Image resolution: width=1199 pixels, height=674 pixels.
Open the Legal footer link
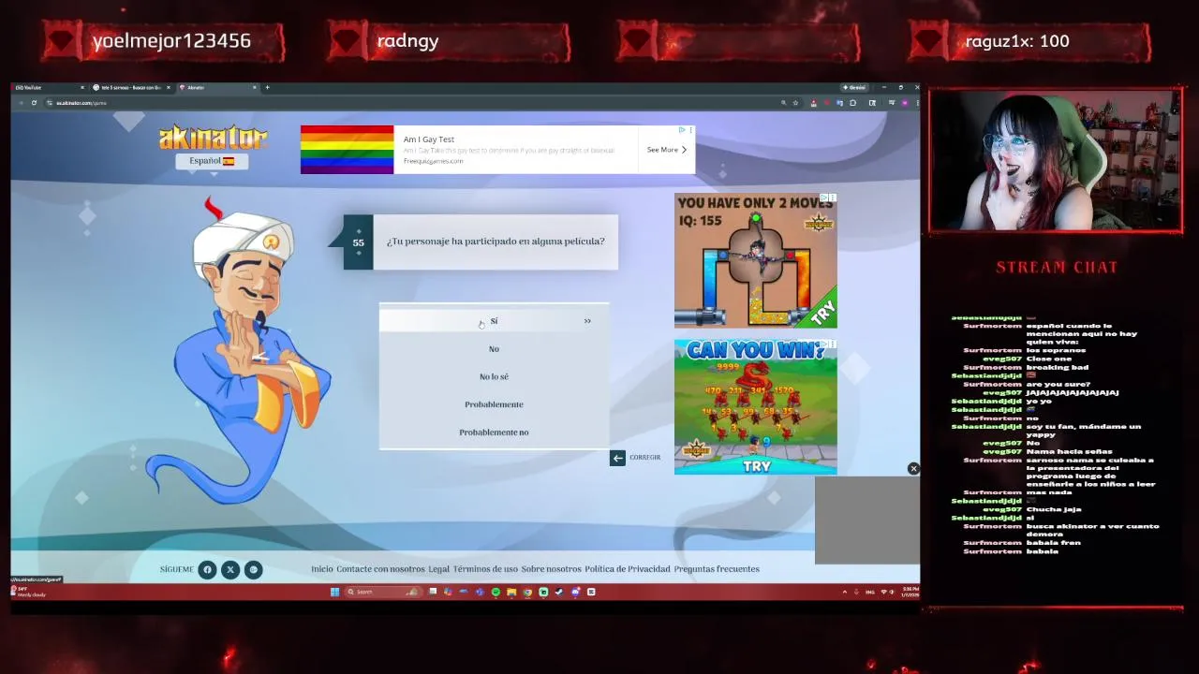pyautogui.click(x=438, y=569)
